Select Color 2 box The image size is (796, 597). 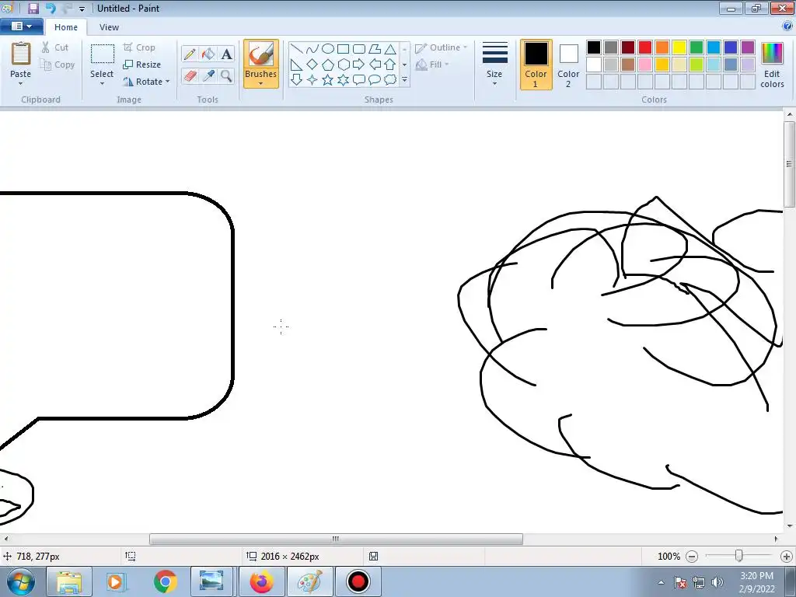coord(568,65)
